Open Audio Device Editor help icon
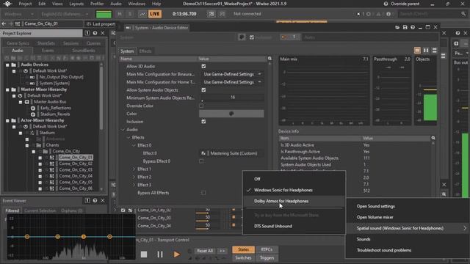The image size is (470, 264). pos(413,27)
